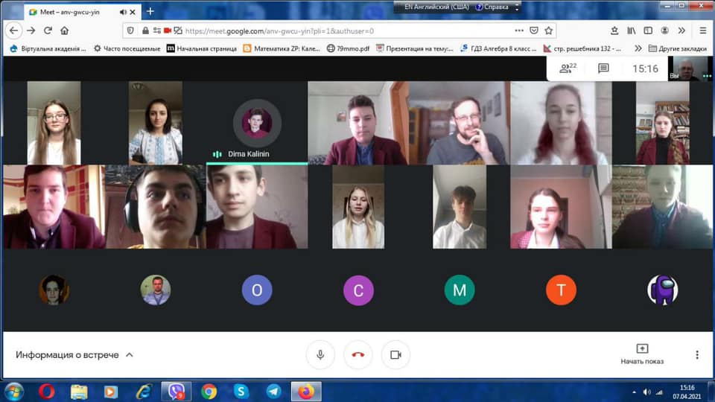This screenshot has height=402, width=715.
Task: Toggle the microphone button
Action: [x=320, y=354]
